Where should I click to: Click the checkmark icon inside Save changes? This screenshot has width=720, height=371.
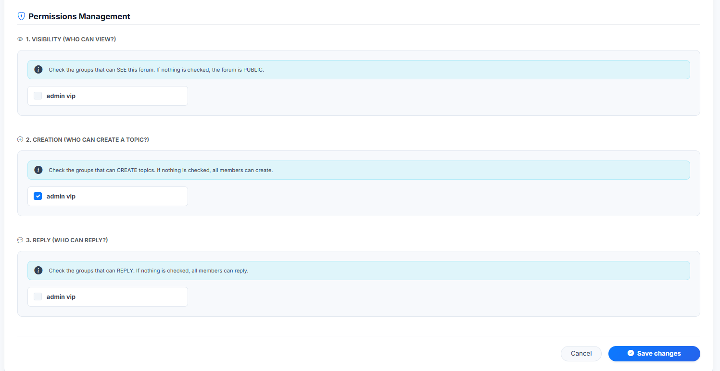pyautogui.click(x=631, y=353)
